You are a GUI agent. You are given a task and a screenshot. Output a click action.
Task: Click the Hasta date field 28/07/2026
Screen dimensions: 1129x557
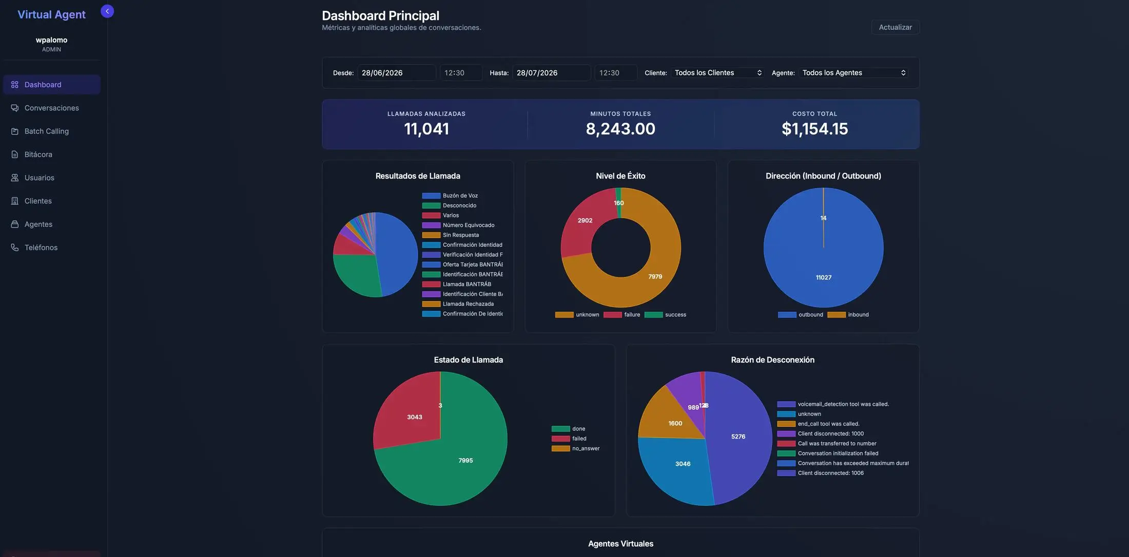pyautogui.click(x=551, y=73)
